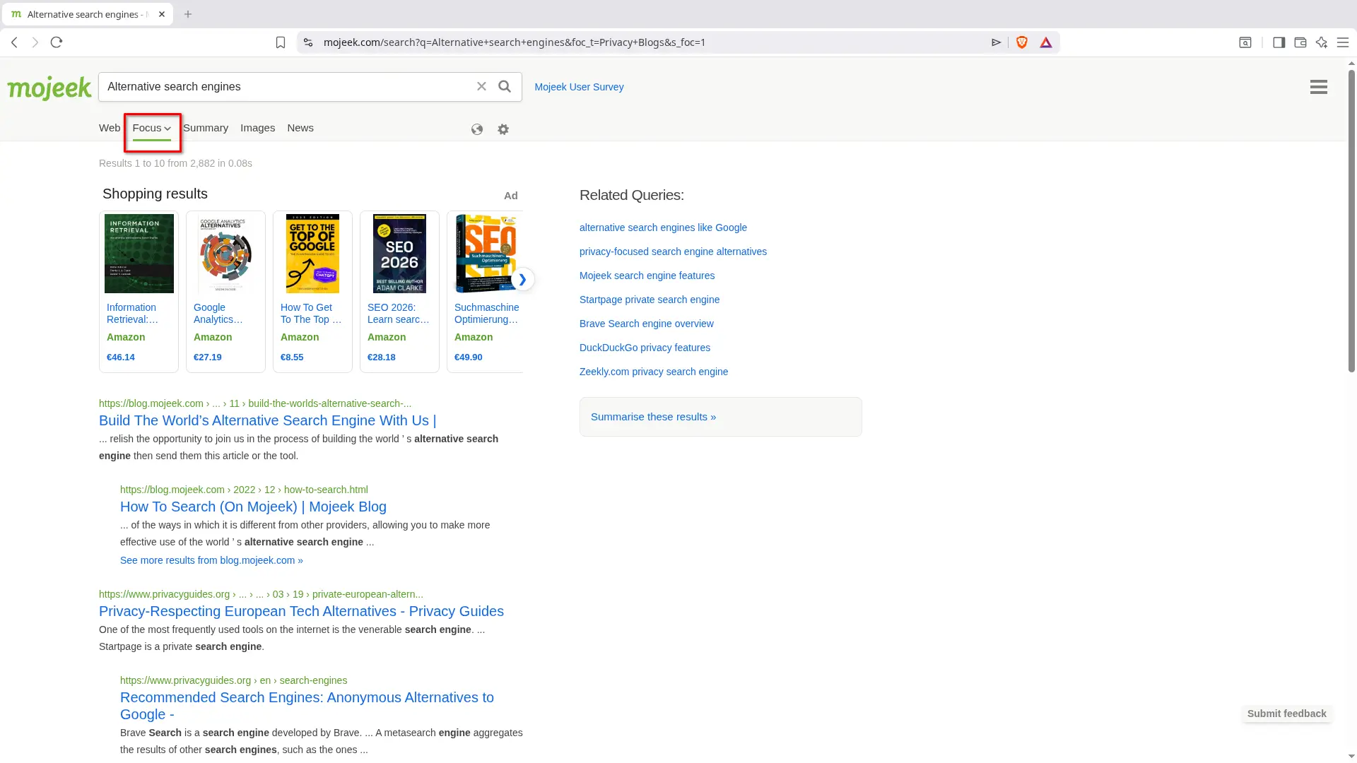Show next shopping results with arrow
Viewport: 1357px width, 763px height.
click(522, 279)
